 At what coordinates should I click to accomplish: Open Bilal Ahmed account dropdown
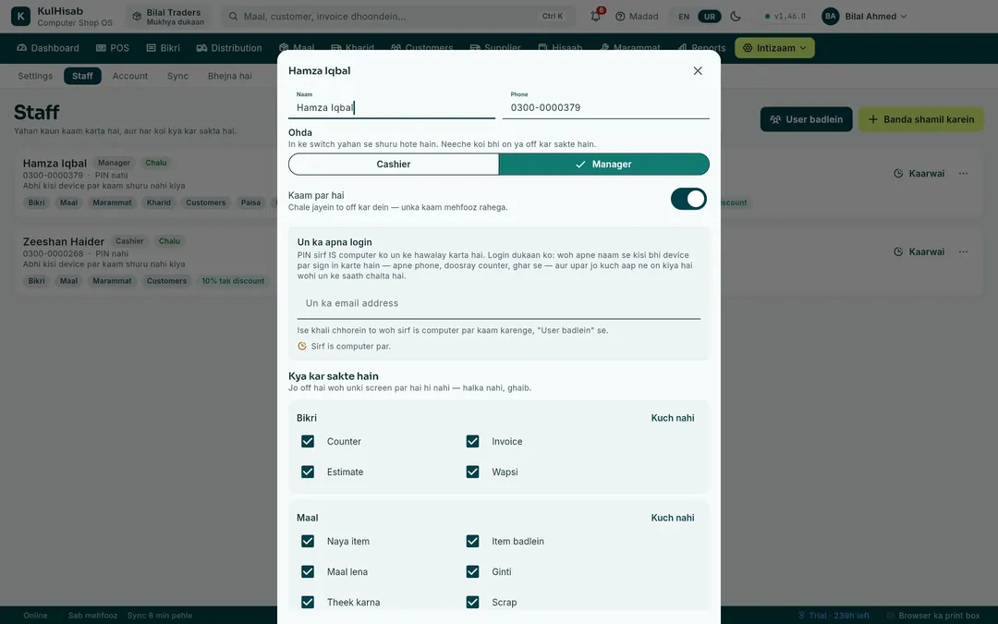[x=864, y=16]
